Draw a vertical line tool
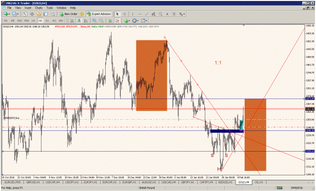Image resolution: width=316 pixels, height=191 pixels. (x=132, y=14)
